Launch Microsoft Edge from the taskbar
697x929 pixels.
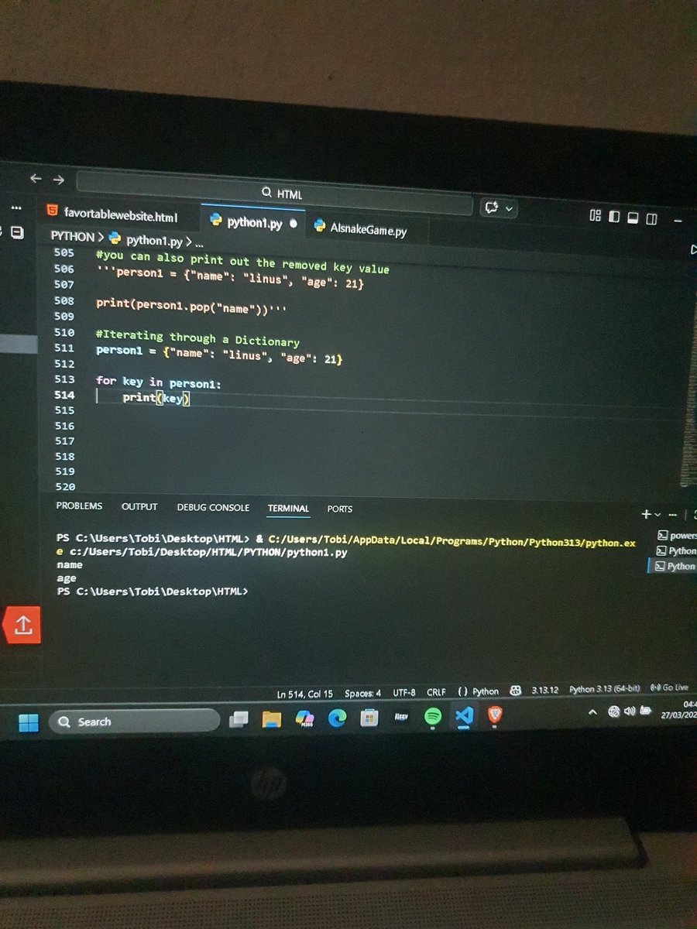336,719
